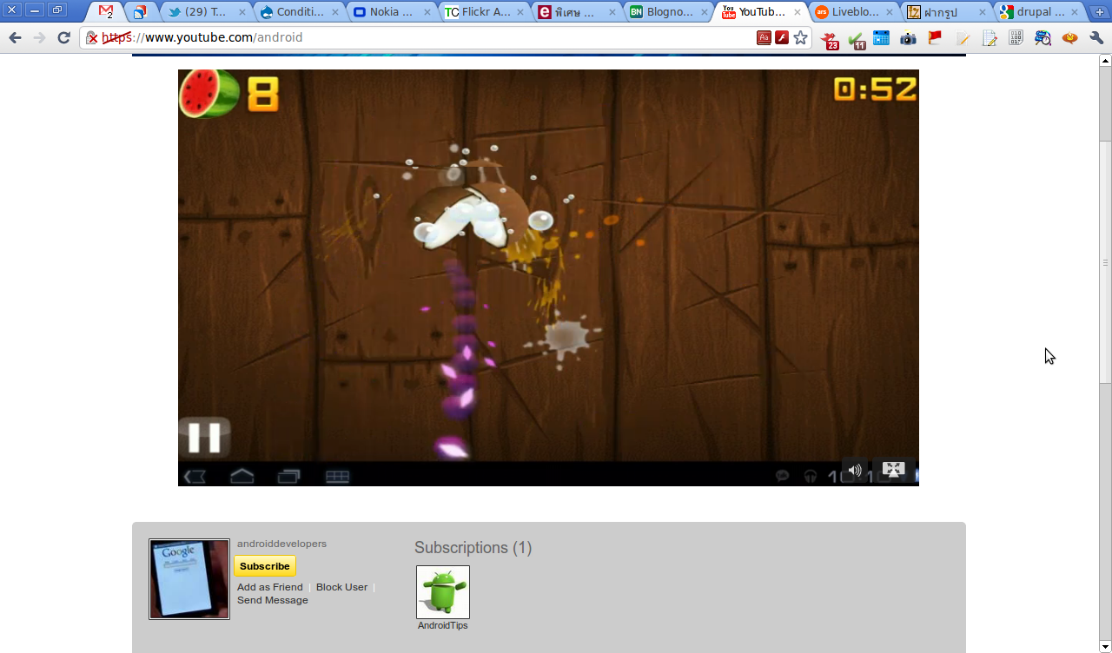Click the red flag extension icon
This screenshot has width=1112, height=653.
(936, 38)
